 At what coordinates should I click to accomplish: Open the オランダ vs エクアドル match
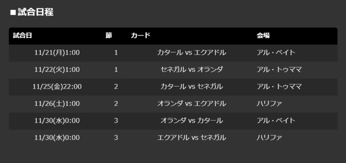tap(192, 104)
